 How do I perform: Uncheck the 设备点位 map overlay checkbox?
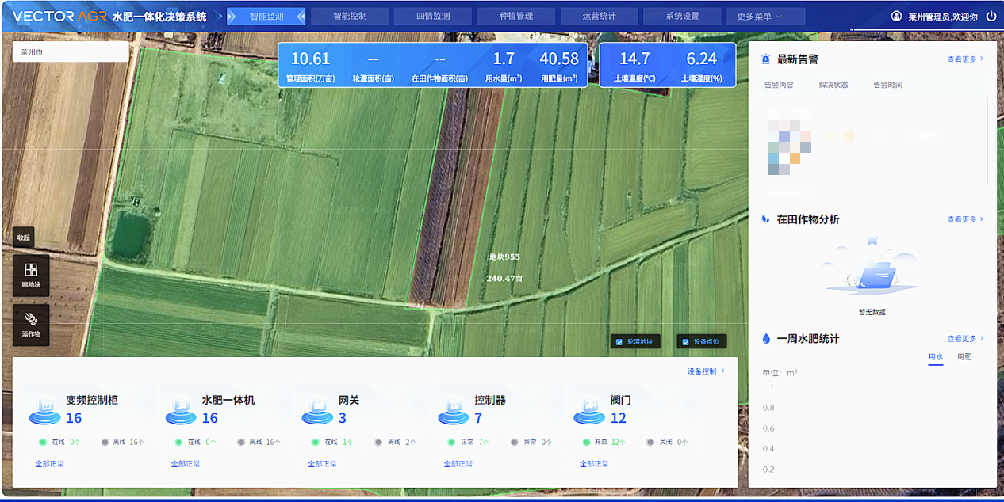[x=685, y=341]
